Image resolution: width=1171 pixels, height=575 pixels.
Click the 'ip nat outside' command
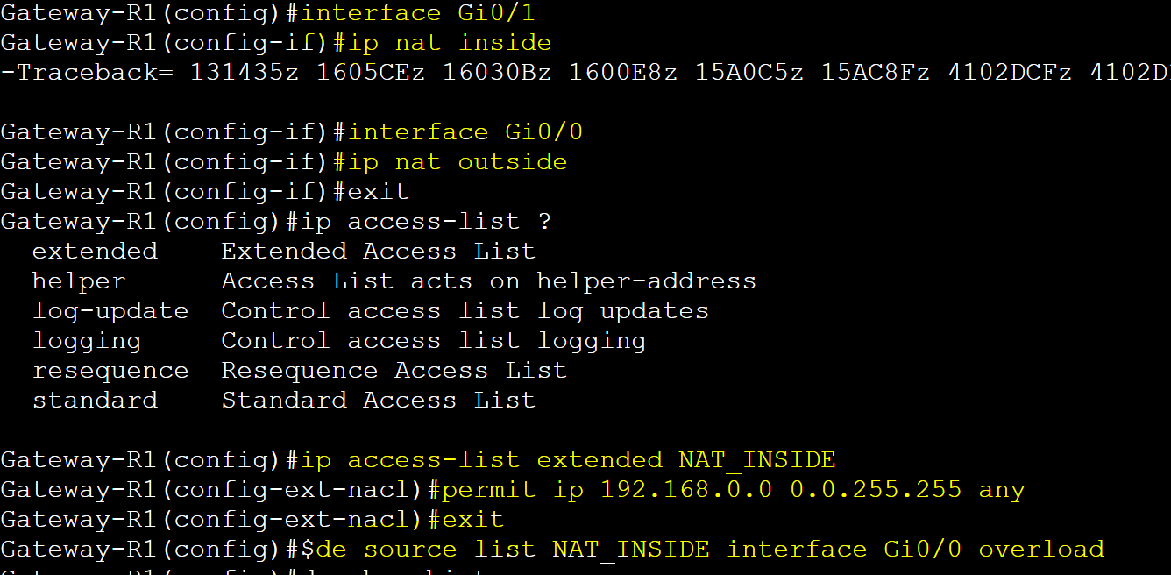point(458,163)
